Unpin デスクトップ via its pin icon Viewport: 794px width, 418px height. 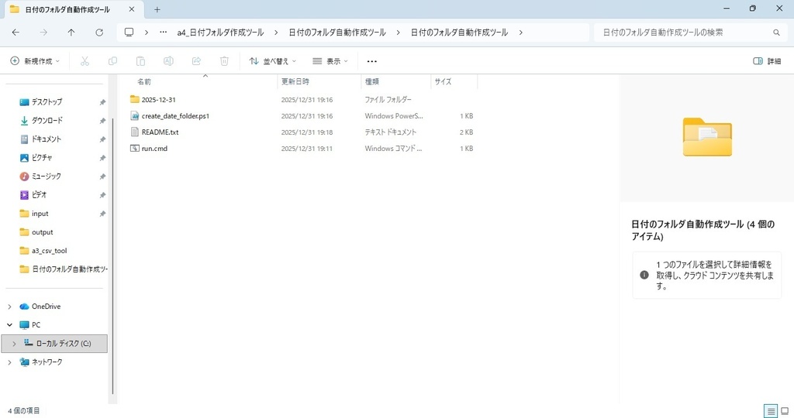point(102,102)
